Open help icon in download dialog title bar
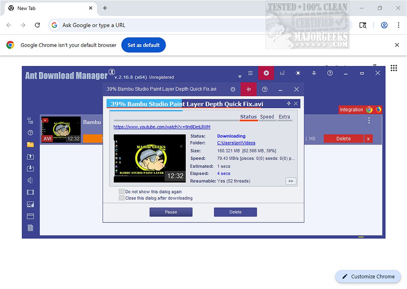407x289 pixels. [265, 89]
